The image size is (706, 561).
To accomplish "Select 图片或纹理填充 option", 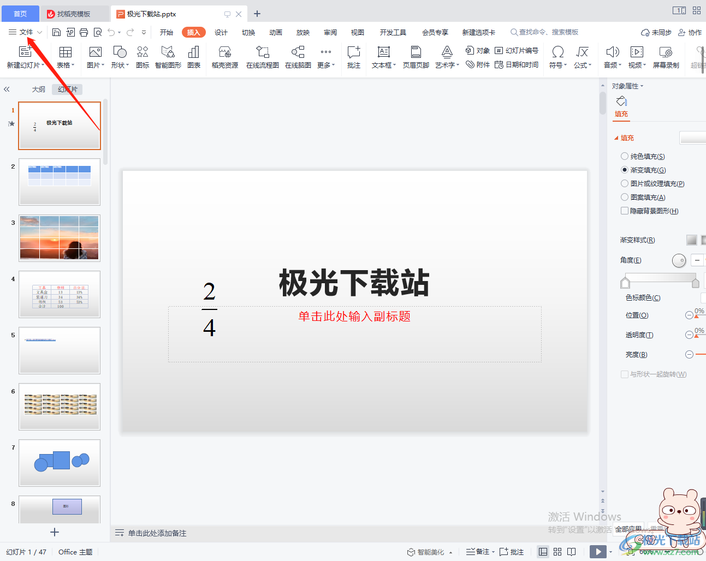I will pyautogui.click(x=652, y=184).
